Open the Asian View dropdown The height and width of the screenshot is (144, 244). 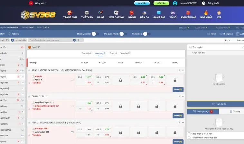201,28
